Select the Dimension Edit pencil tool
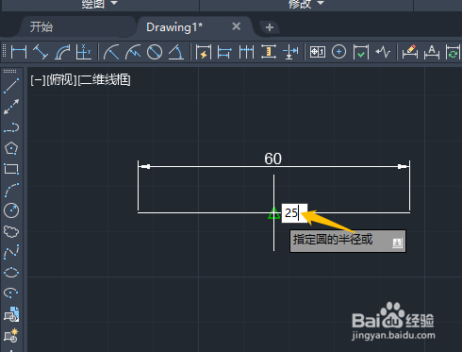Viewport: 462px width, 352px height. click(410, 52)
